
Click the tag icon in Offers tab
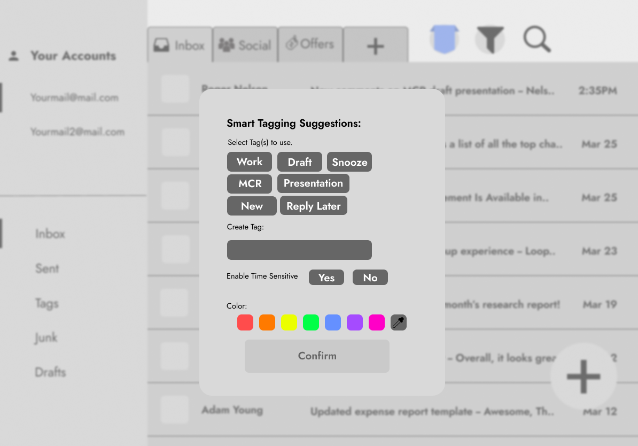pyautogui.click(x=292, y=43)
